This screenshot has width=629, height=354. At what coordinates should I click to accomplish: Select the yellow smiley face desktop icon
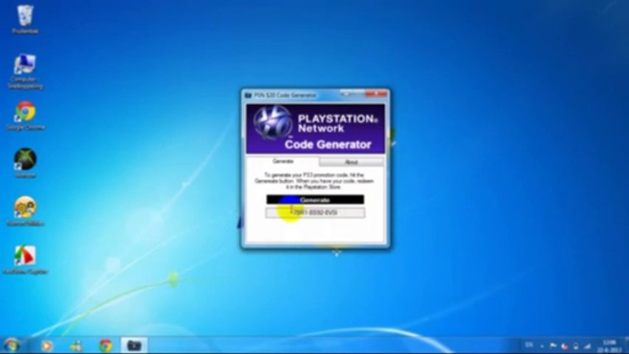click(25, 211)
